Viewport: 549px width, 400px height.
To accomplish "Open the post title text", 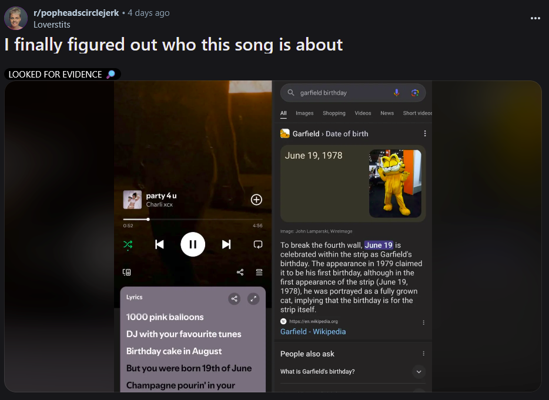I will (173, 45).
